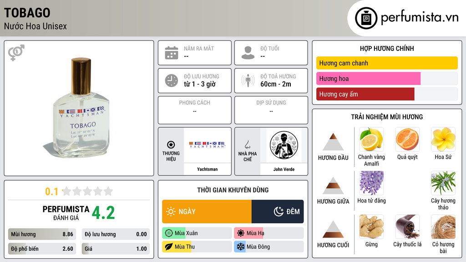Viewport: 466px width, 262px height.
Task: Click the Mùa Hạ sun icon
Action: (241, 233)
